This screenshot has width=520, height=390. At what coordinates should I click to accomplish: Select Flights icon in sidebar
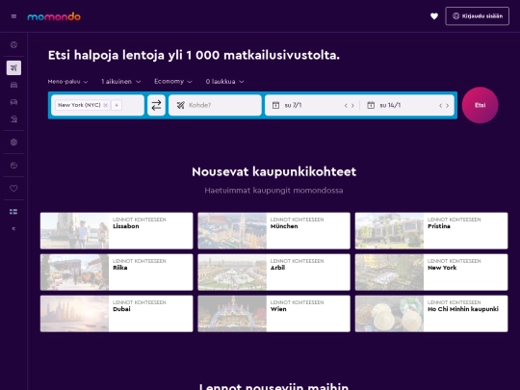point(13,67)
